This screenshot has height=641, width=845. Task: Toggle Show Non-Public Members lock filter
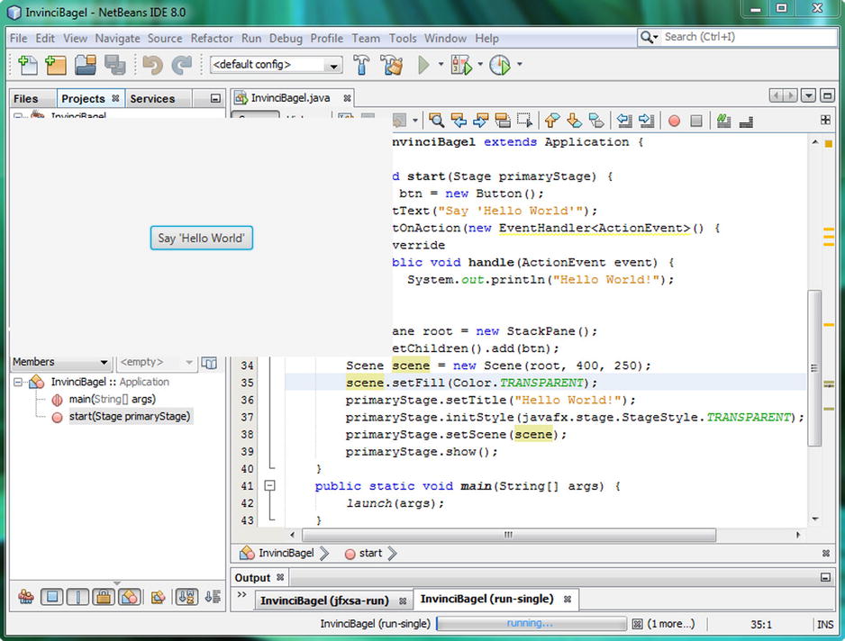pyautogui.click(x=104, y=596)
